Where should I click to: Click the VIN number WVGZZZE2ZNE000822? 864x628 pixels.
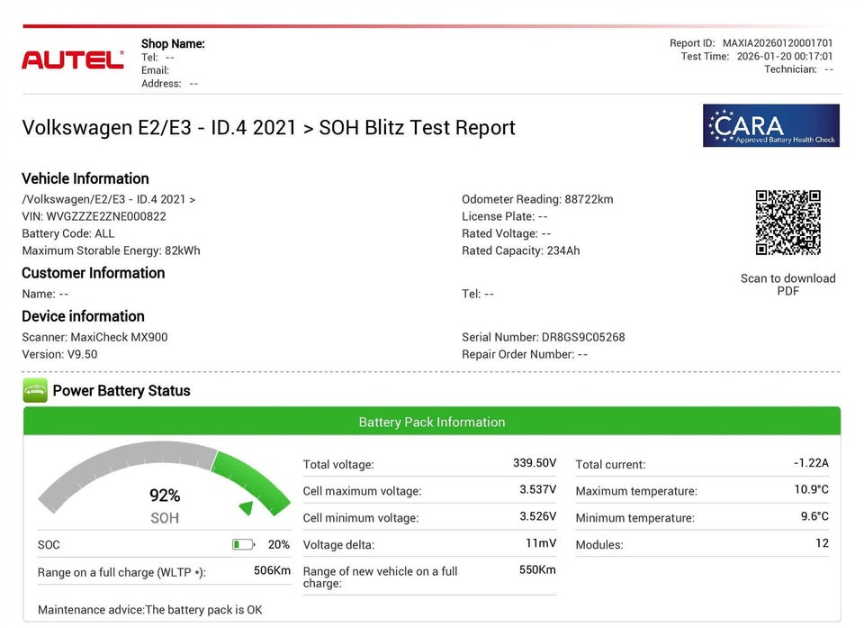click(106, 216)
